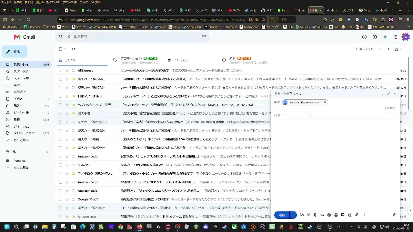
Task: Switch to the 新着 inbox tab
Action: click(x=245, y=60)
